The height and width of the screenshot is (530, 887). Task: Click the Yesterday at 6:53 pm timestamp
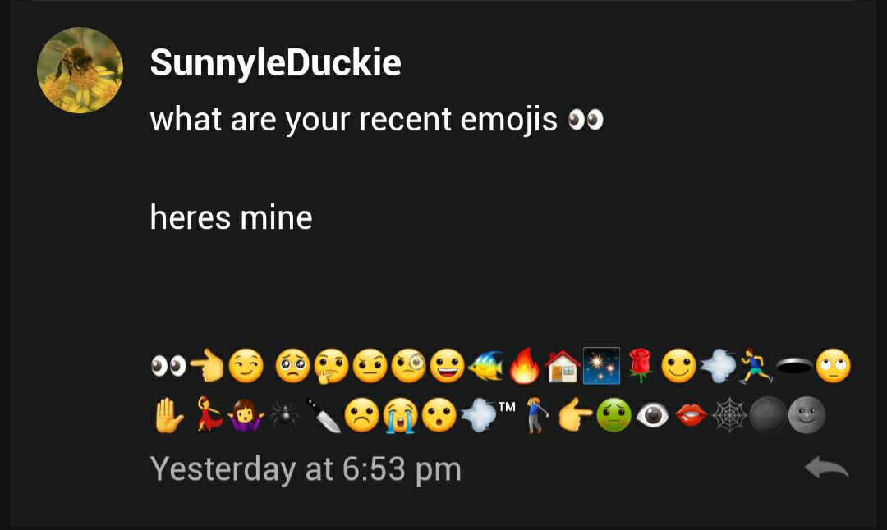pyautogui.click(x=306, y=469)
